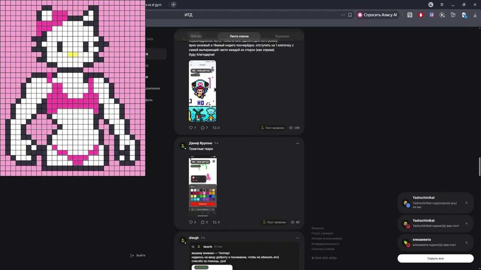Image resolution: width=481 pixels, height=270 pixels.
Task: Open the Конфиденциальность footer link
Action: pyautogui.click(x=325, y=244)
